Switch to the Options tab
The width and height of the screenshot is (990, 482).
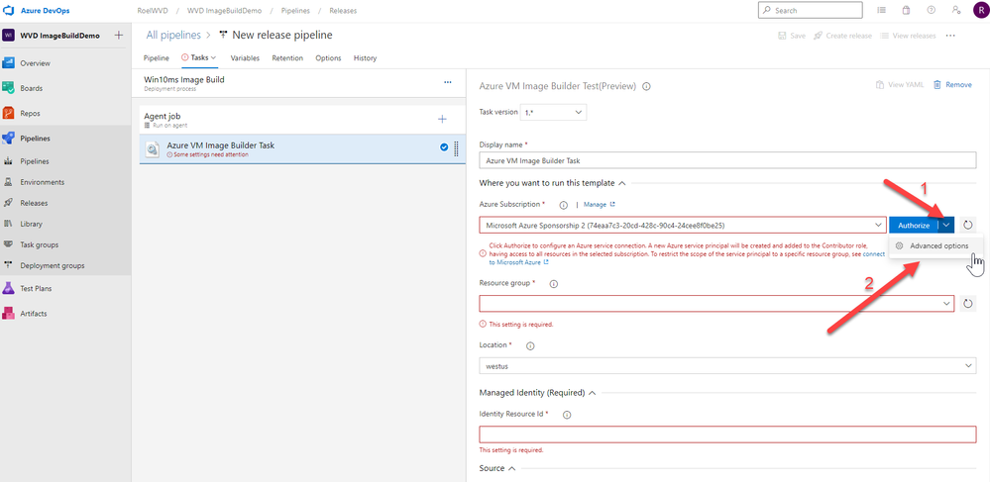point(328,58)
